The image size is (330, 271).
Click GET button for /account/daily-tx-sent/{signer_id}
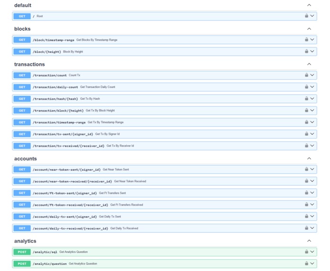tap(22, 217)
